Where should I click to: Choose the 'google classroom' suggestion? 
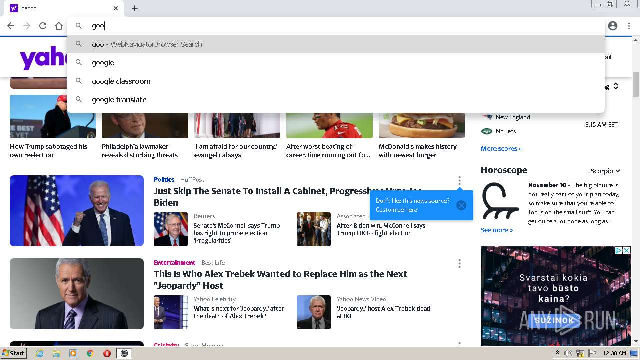pos(336,81)
